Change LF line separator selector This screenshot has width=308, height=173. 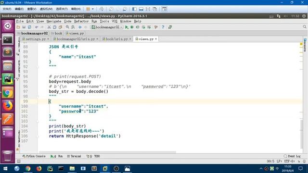click(x=279, y=161)
